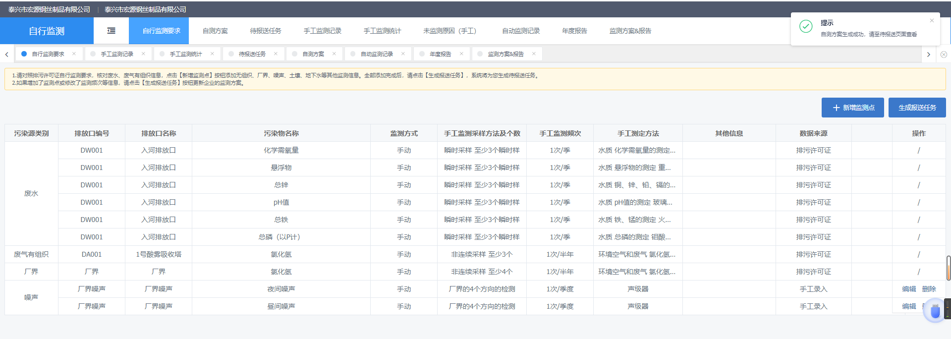Delete the 夜间噪声 monitoring row
The width and height of the screenshot is (951, 339).
pyautogui.click(x=929, y=289)
